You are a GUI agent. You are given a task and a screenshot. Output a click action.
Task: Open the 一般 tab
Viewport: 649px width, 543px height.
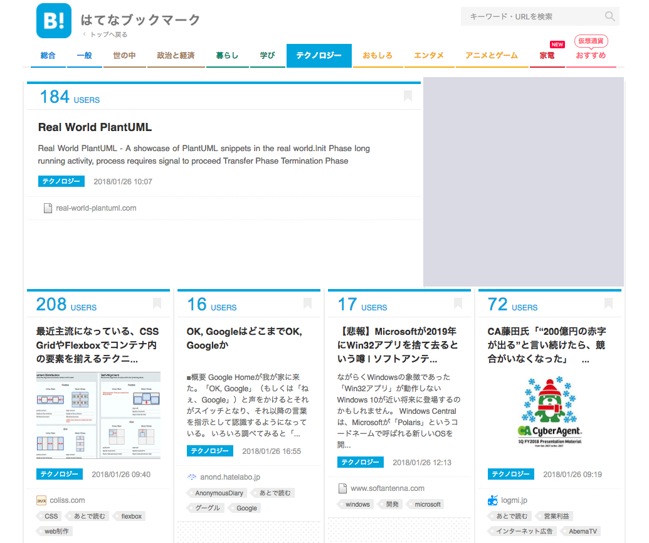pos(85,55)
